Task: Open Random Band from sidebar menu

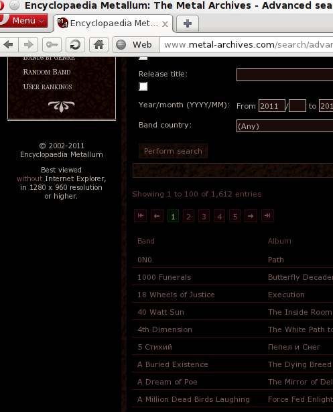Action: [x=47, y=72]
